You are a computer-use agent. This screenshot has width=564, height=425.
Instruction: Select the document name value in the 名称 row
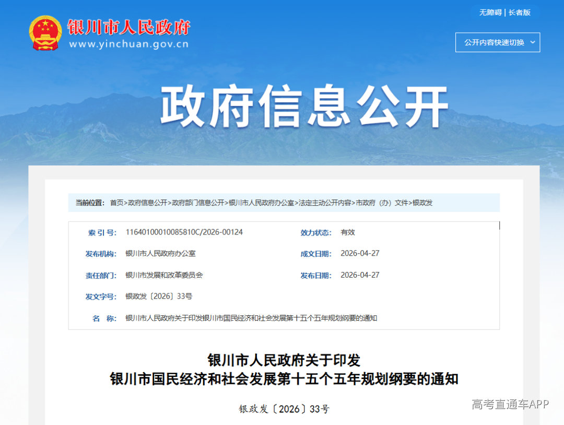(251, 318)
